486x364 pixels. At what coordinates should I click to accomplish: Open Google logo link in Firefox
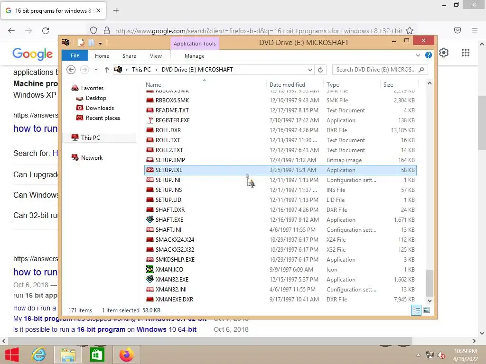click(33, 54)
